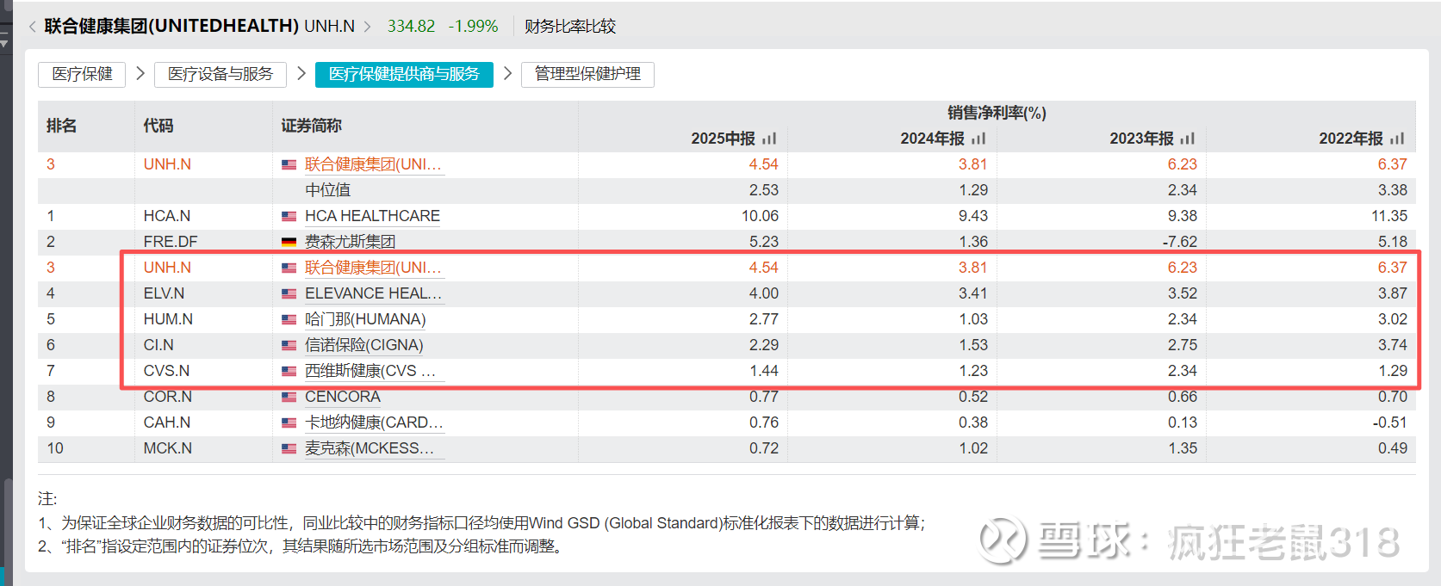Open chart icon beside 2025中报 column

click(x=769, y=139)
